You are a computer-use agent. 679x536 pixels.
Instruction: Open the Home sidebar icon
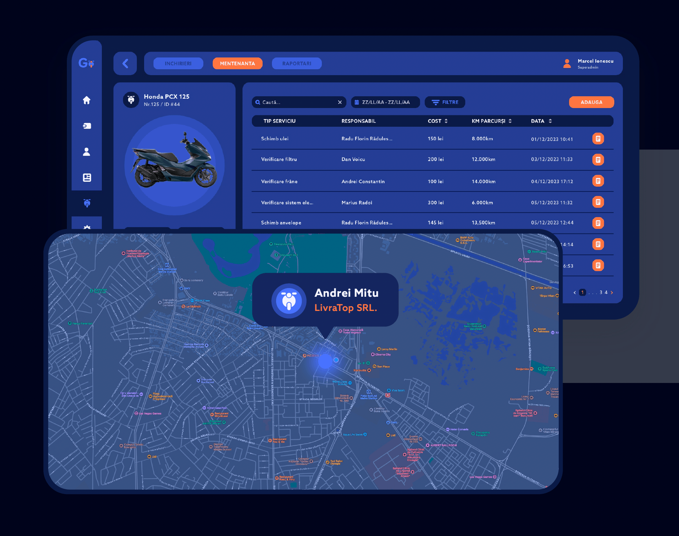[x=87, y=100]
